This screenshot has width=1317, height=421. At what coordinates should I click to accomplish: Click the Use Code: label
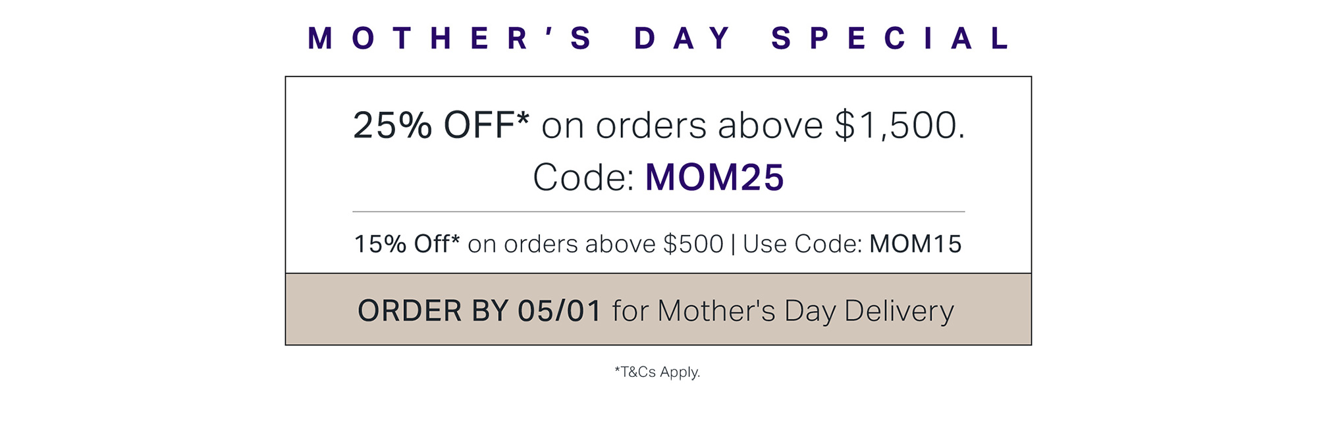pyautogui.click(x=802, y=244)
